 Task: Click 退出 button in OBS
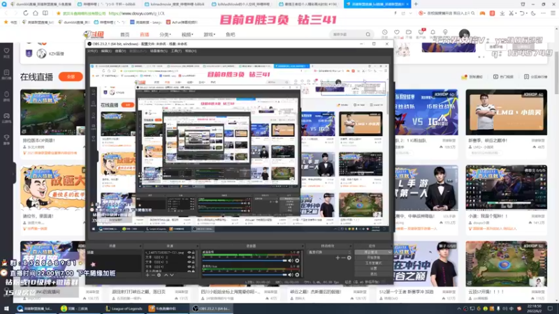click(x=373, y=274)
